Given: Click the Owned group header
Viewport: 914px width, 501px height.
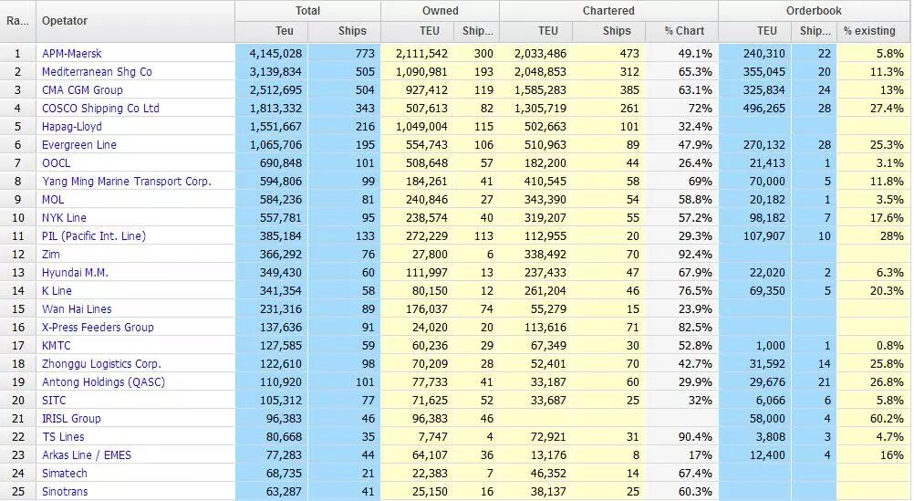Looking at the screenshot, I should [440, 11].
